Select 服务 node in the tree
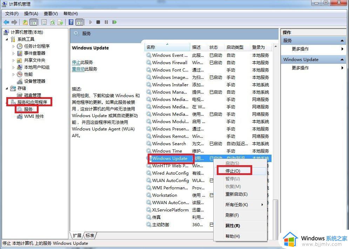Viewport: 349px width, 249px height. click(x=28, y=109)
